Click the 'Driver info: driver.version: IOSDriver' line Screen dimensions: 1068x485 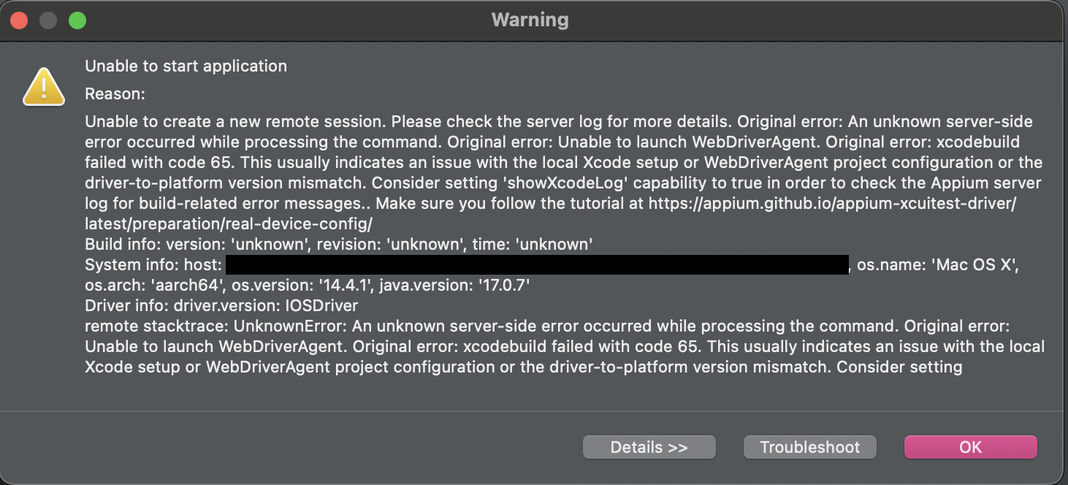coord(221,306)
